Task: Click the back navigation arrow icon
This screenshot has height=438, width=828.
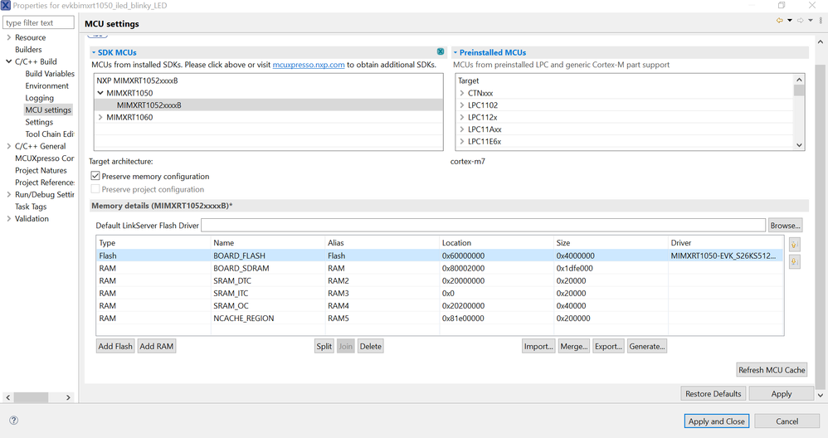Action: click(x=780, y=21)
